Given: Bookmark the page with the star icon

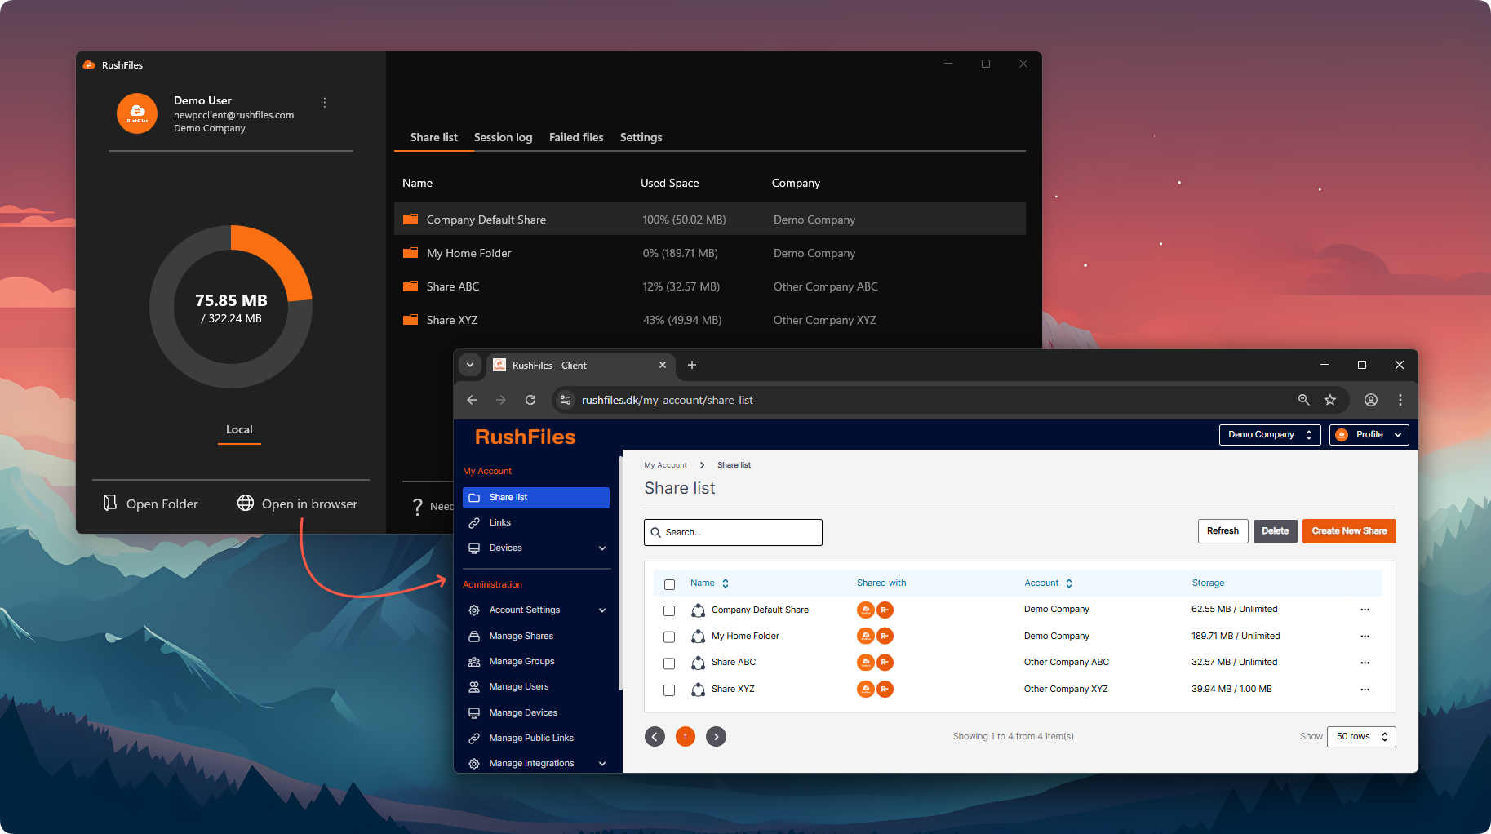Looking at the screenshot, I should [x=1330, y=400].
